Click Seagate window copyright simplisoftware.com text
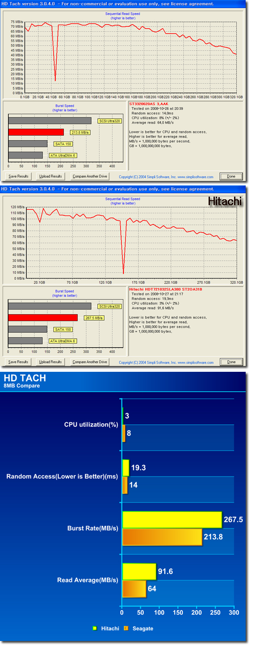The height and width of the screenshot is (654, 268). pyautogui.click(x=166, y=176)
